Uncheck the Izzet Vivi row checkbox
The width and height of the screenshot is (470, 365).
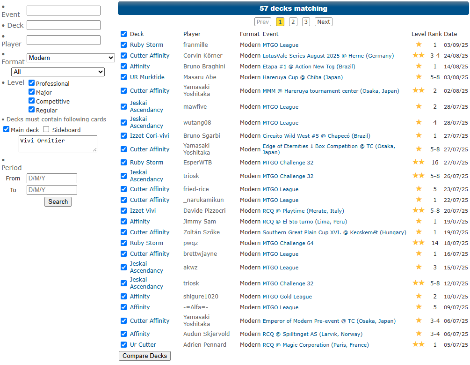point(123,211)
